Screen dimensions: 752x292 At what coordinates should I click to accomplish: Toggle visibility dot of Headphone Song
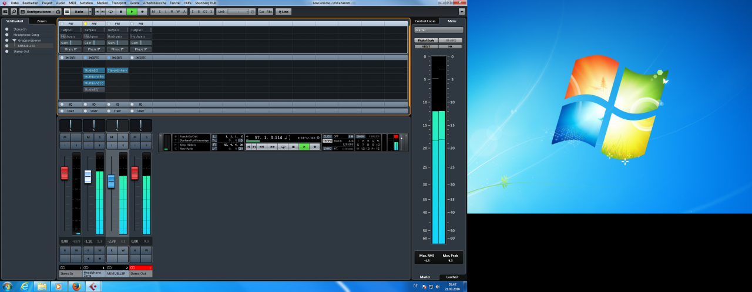tap(6, 35)
